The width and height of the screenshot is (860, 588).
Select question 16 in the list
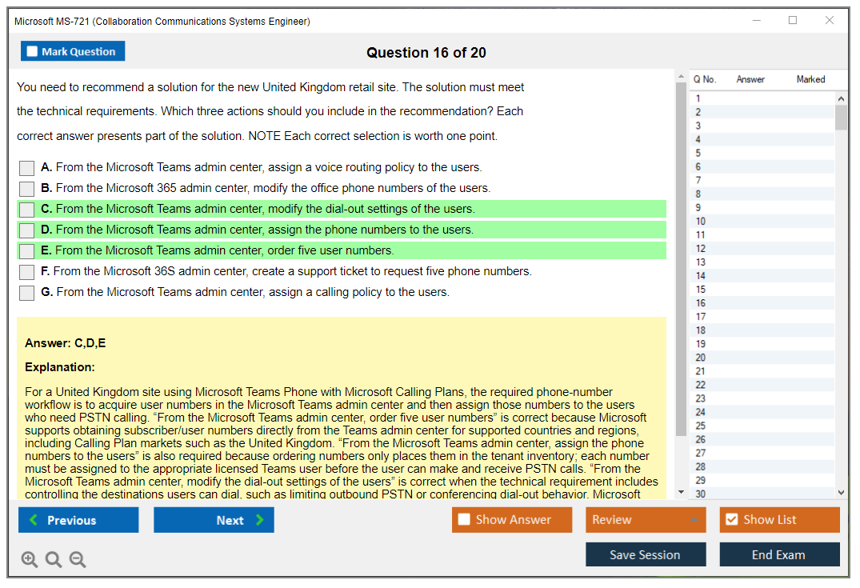(762, 303)
